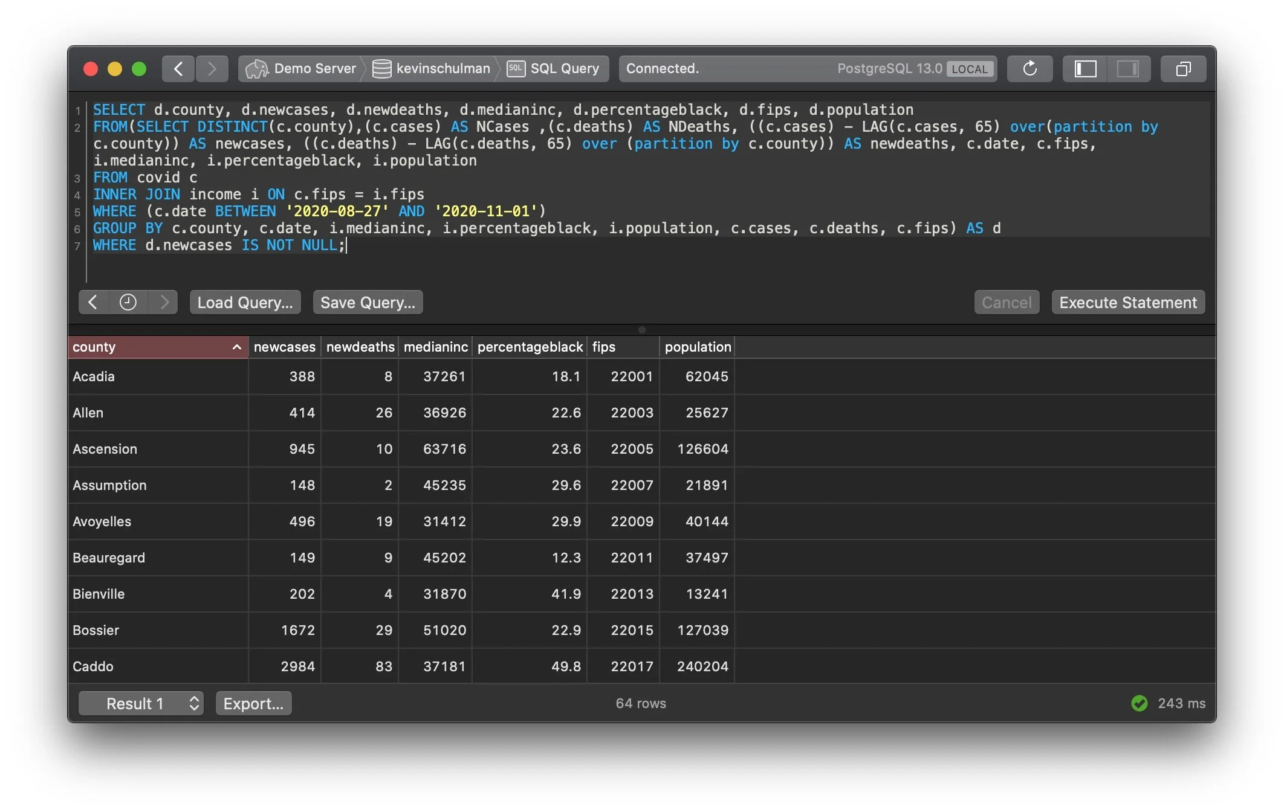The height and width of the screenshot is (812, 1284).
Task: Toggle the left sidebar panel
Action: (x=1086, y=69)
